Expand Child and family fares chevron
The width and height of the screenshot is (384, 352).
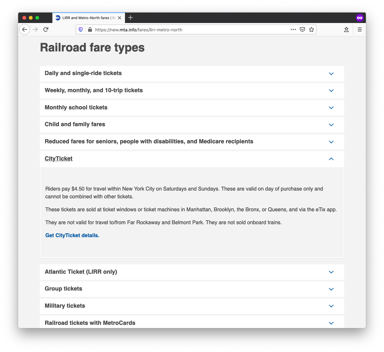(331, 125)
